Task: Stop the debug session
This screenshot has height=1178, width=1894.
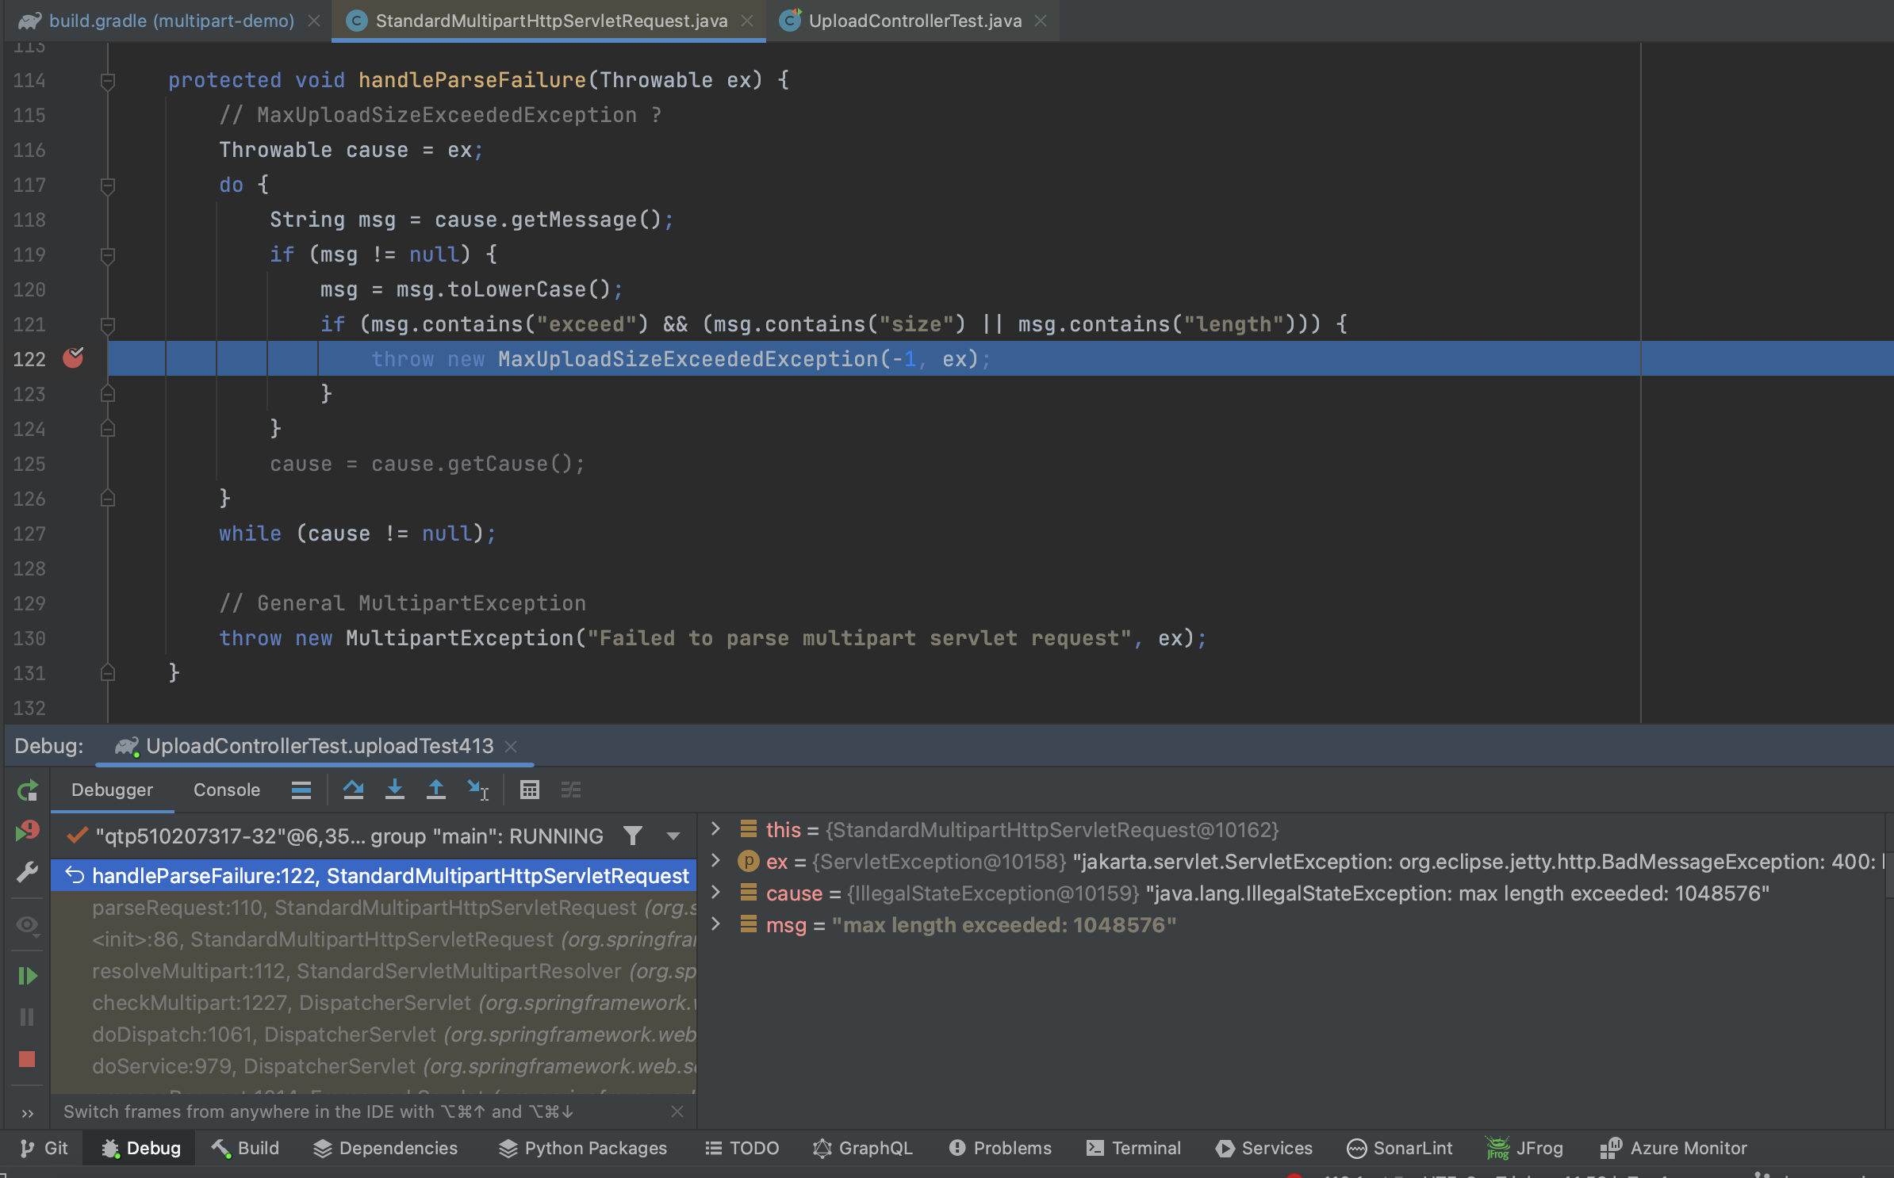Action: tap(27, 1059)
